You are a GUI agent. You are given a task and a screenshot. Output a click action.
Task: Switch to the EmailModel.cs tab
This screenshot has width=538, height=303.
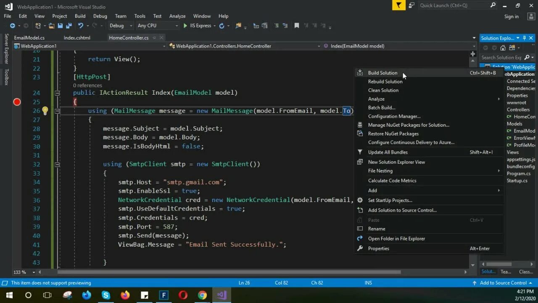click(x=29, y=38)
